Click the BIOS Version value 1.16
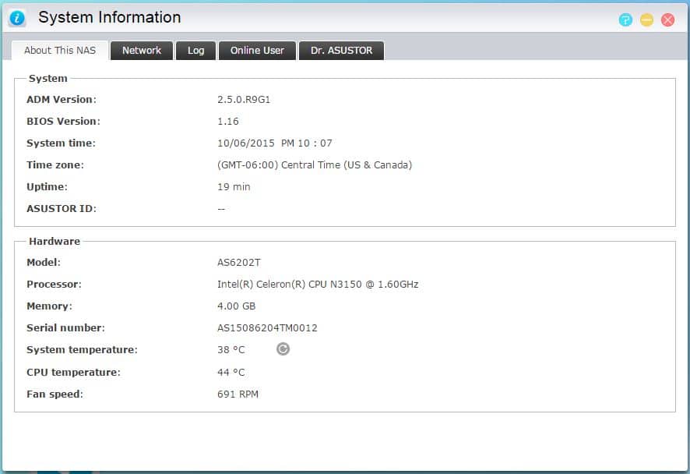 point(228,122)
